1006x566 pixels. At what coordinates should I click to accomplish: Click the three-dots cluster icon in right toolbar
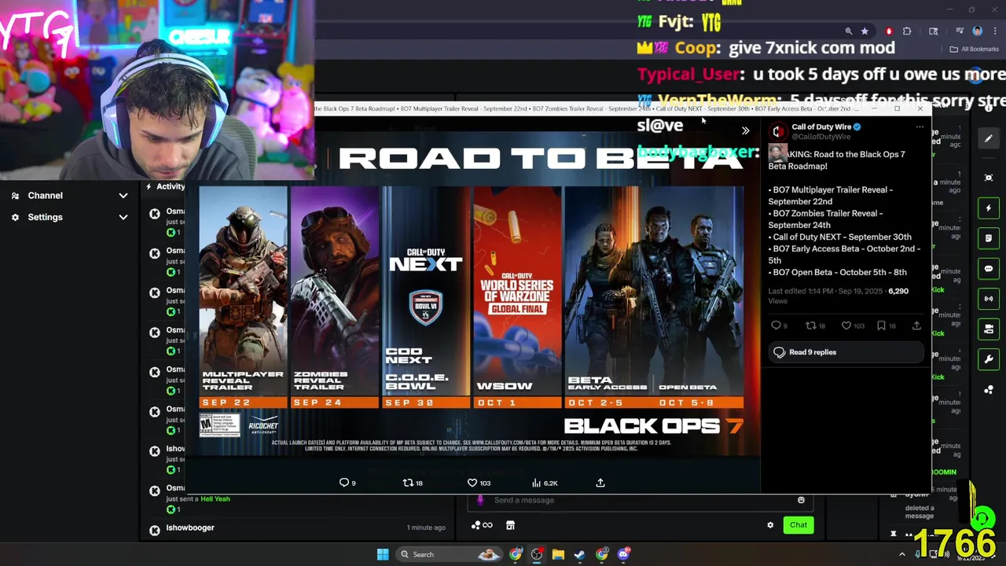tap(989, 390)
